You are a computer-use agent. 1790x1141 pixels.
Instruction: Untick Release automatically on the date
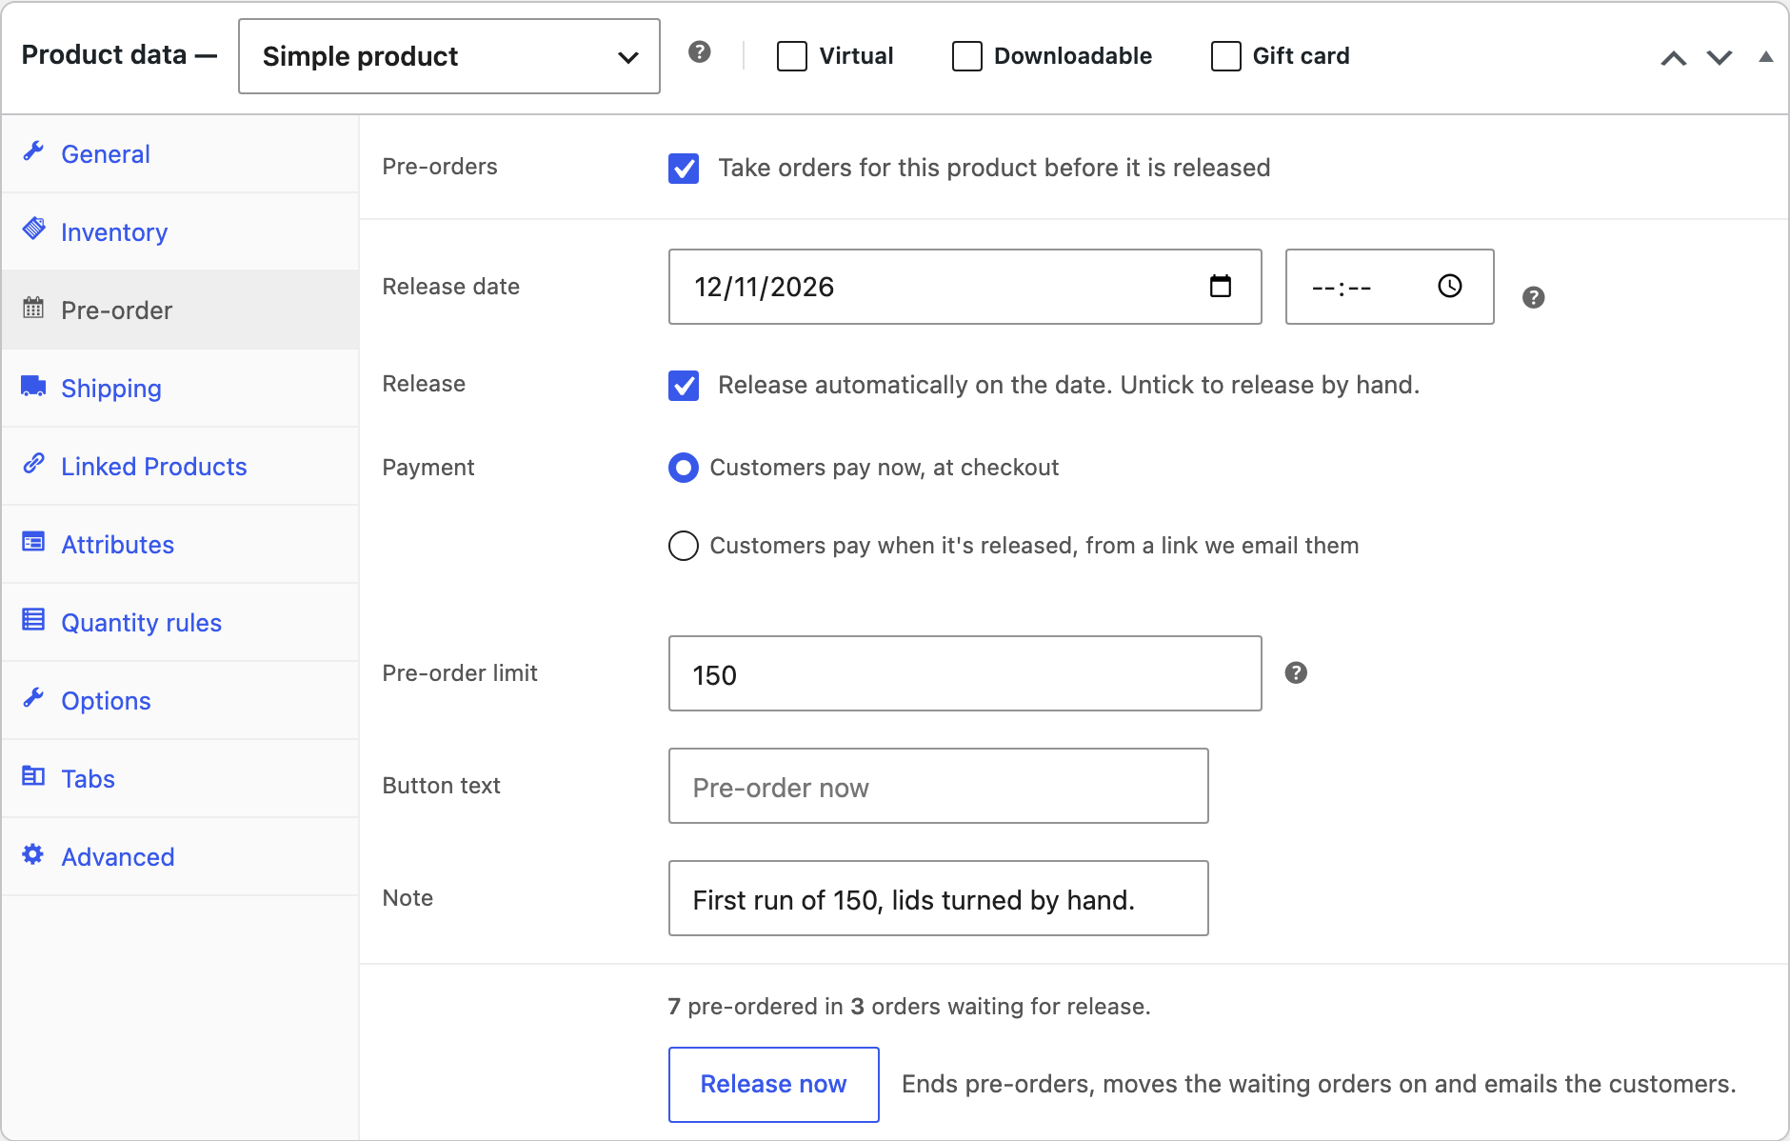coord(684,386)
